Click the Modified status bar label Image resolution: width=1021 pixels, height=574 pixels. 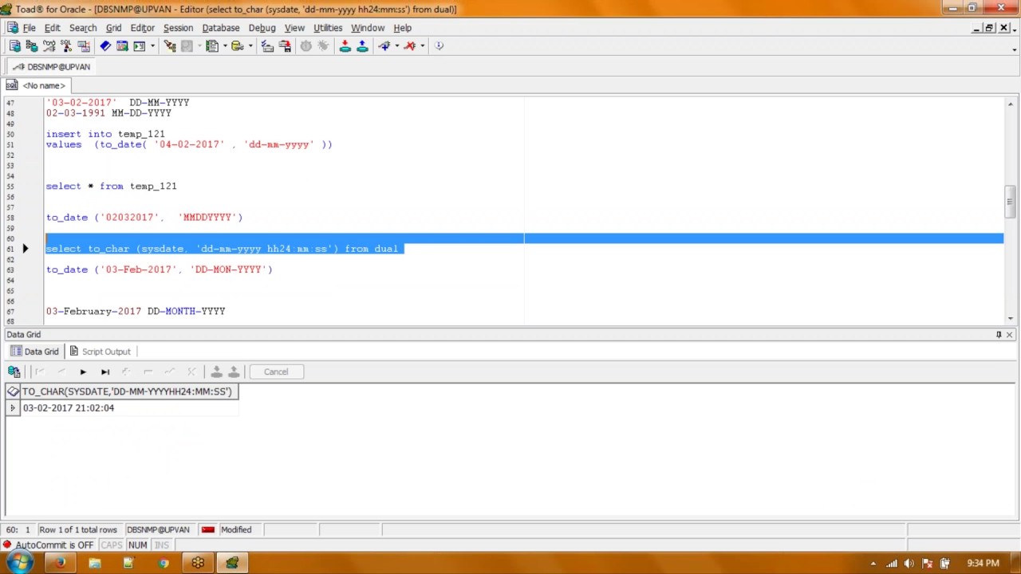tap(236, 530)
